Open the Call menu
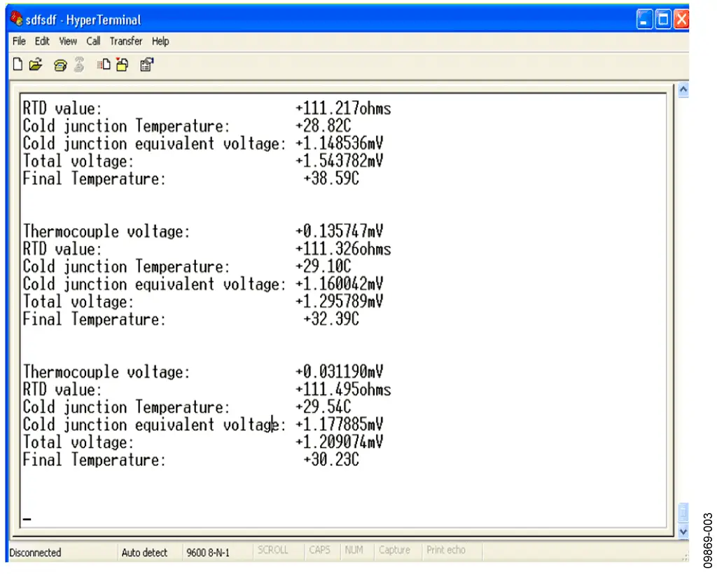The height and width of the screenshot is (574, 717). point(93,41)
